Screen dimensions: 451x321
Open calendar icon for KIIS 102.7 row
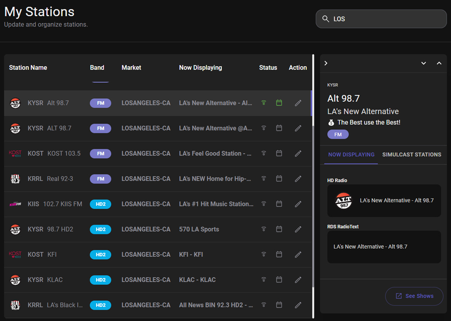click(x=279, y=204)
